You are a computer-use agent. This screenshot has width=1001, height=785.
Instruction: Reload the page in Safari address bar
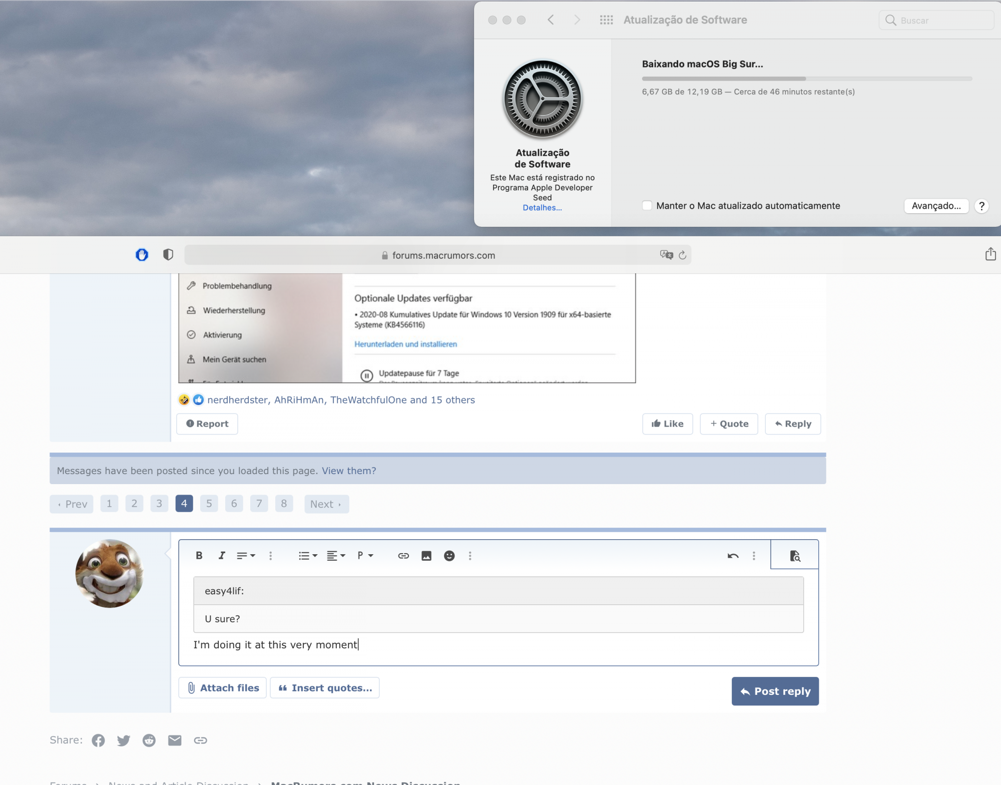[682, 255]
